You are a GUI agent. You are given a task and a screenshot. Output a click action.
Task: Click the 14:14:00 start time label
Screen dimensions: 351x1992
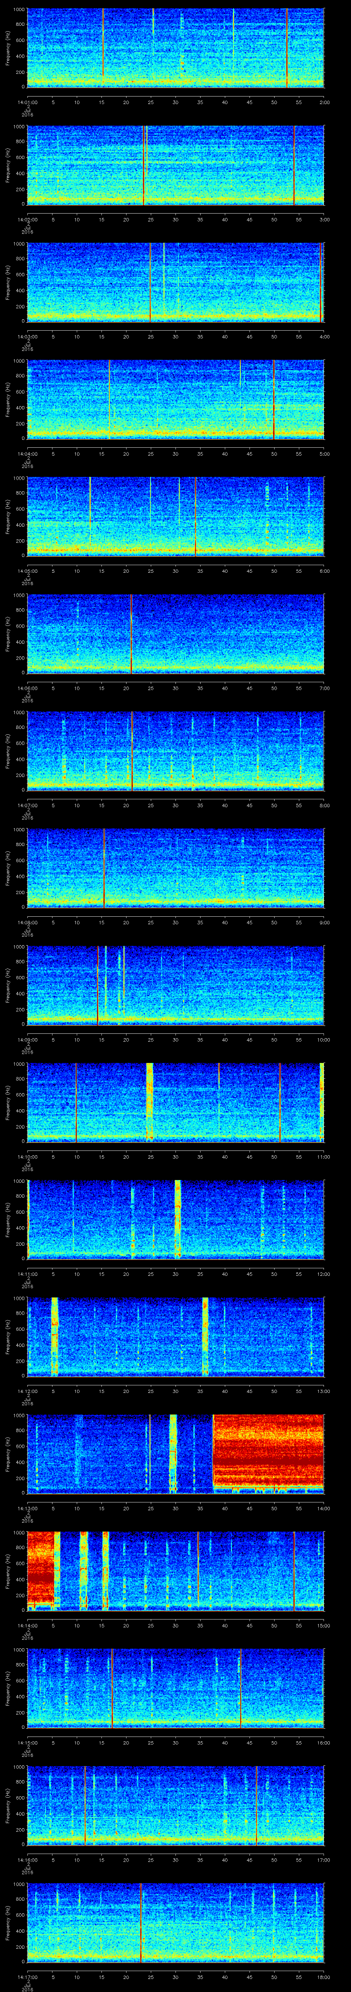(27, 1625)
